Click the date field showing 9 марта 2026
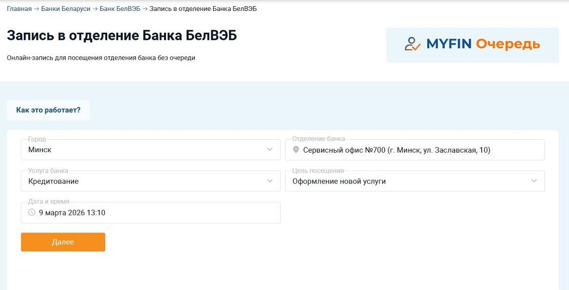 click(150, 213)
